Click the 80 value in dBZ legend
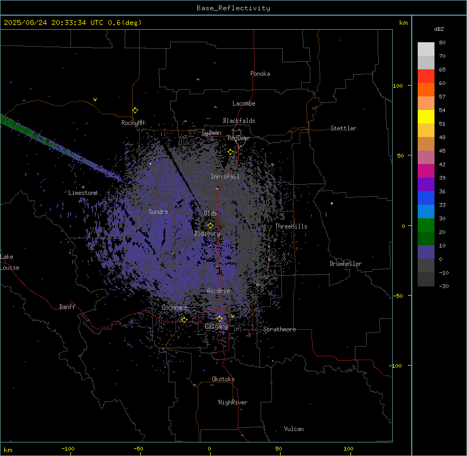The height and width of the screenshot is (456, 467). tap(442, 43)
